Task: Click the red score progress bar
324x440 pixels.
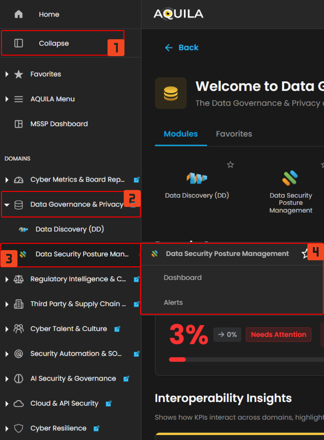Action: pyautogui.click(x=177, y=360)
